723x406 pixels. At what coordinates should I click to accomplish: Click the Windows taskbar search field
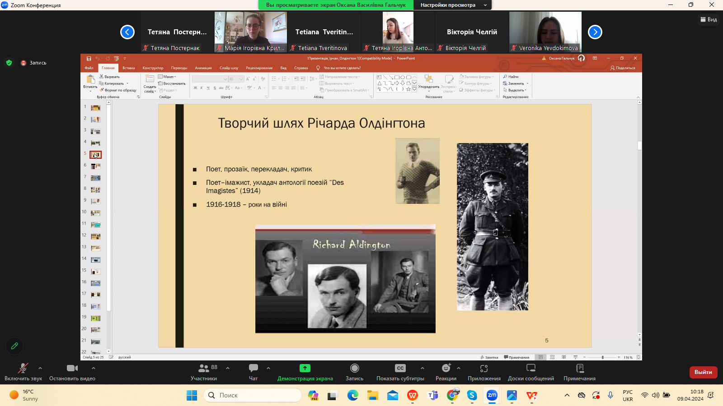[253, 395]
